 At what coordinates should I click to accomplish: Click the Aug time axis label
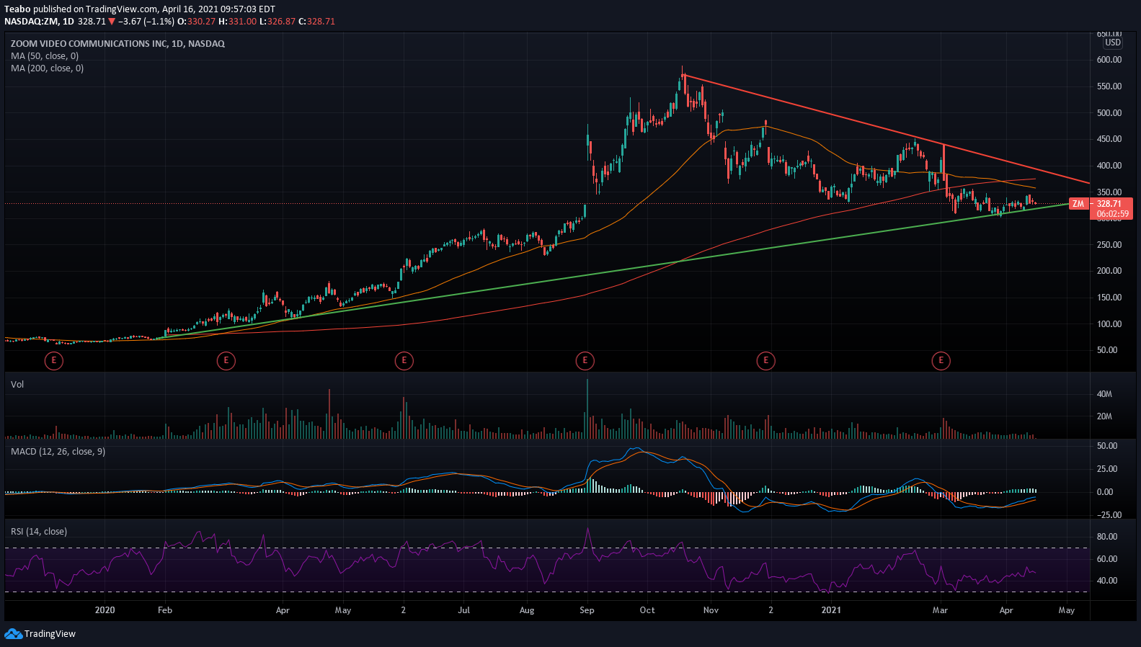(527, 610)
